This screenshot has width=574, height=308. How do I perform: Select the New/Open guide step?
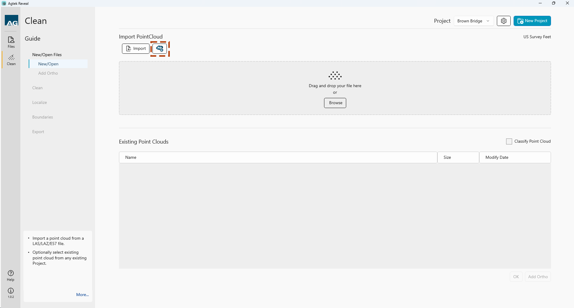(58, 64)
